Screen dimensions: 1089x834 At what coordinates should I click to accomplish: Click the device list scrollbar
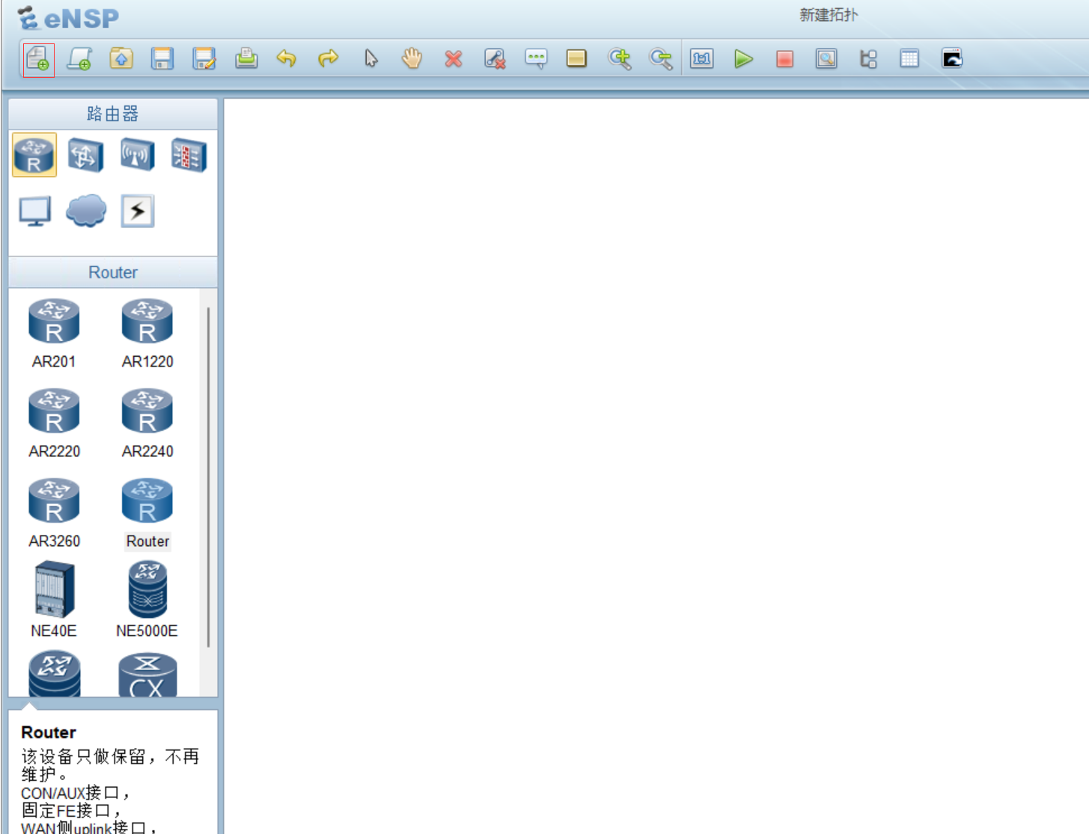tap(208, 476)
